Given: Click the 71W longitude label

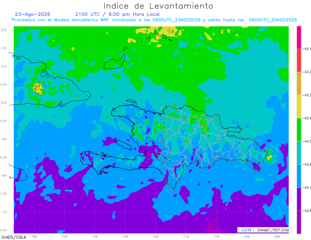Looking at the screenshot, I should (x=186, y=237).
